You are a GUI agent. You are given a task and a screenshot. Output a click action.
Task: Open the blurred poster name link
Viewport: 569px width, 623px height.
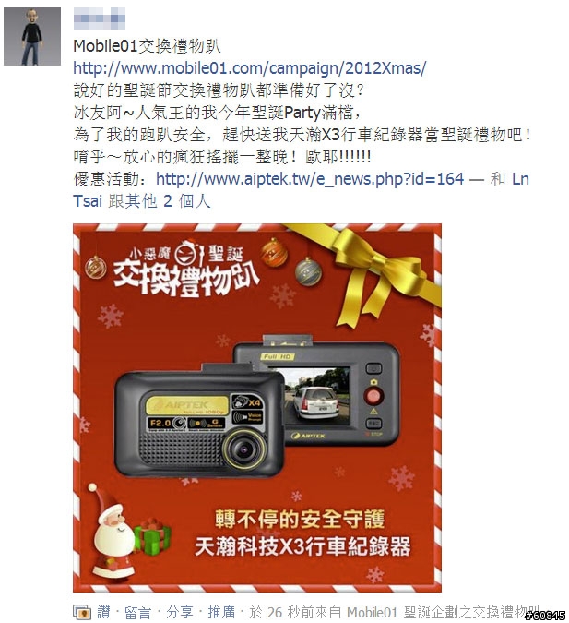point(100,18)
